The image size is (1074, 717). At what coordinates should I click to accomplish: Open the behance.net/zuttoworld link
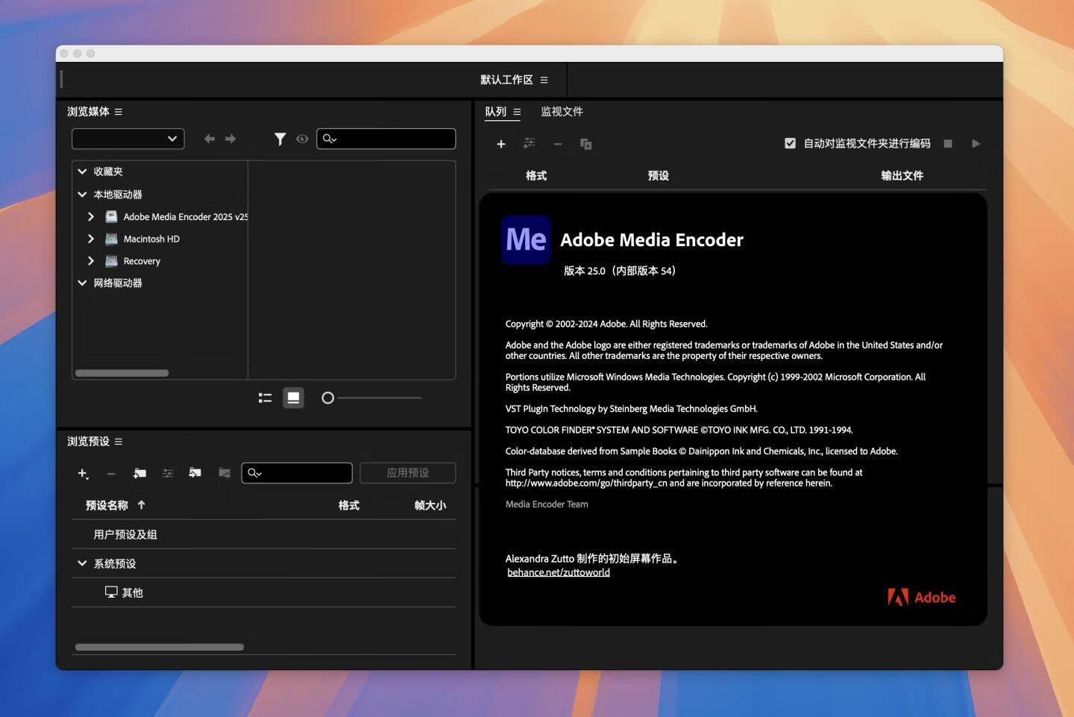(559, 572)
